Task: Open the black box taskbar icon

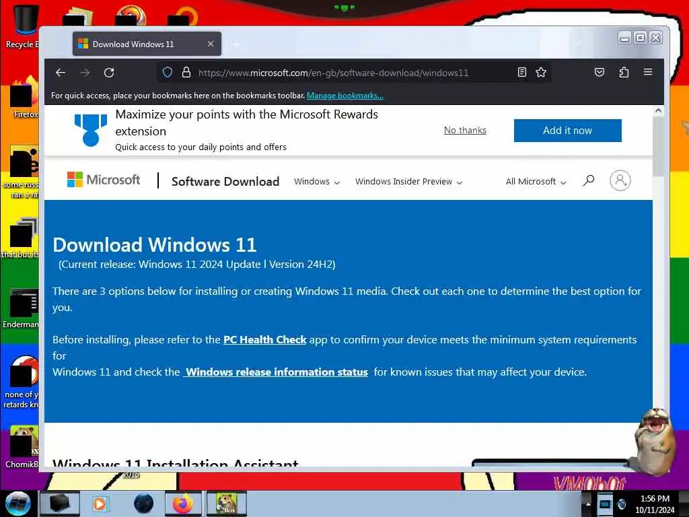Action: [60, 504]
